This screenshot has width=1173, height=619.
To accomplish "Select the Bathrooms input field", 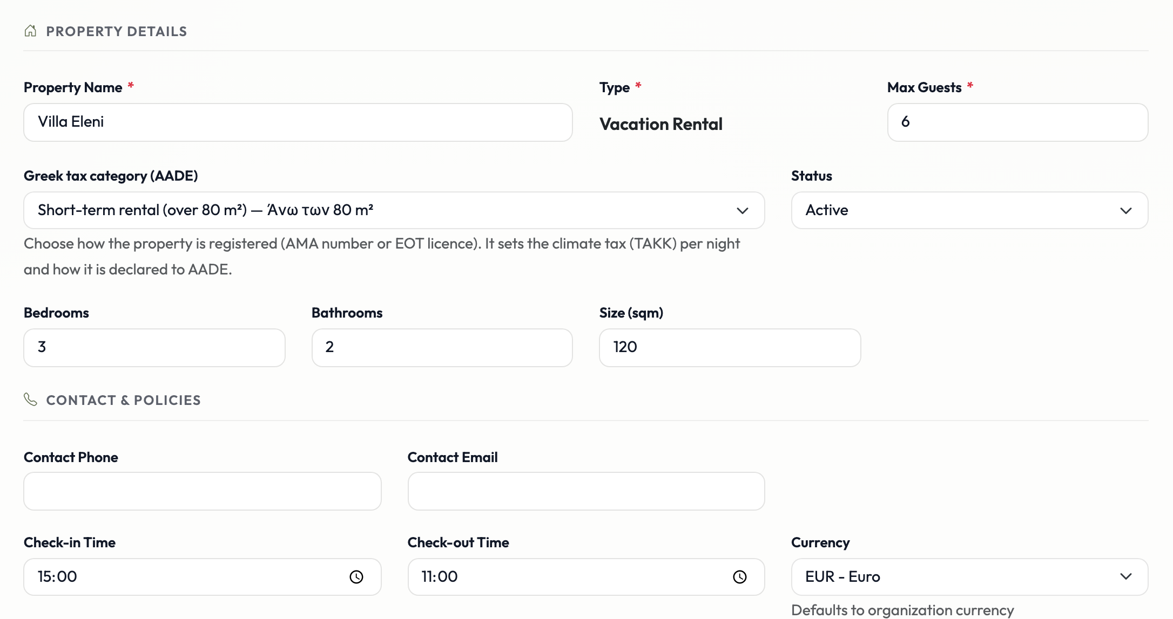I will tap(442, 348).
